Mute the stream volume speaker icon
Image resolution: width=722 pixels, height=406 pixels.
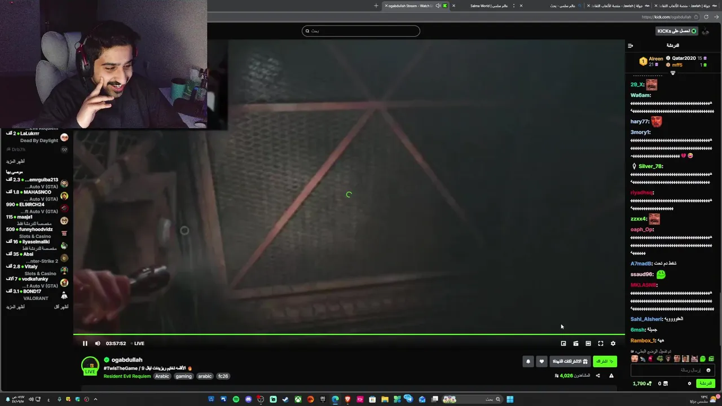pos(98,343)
